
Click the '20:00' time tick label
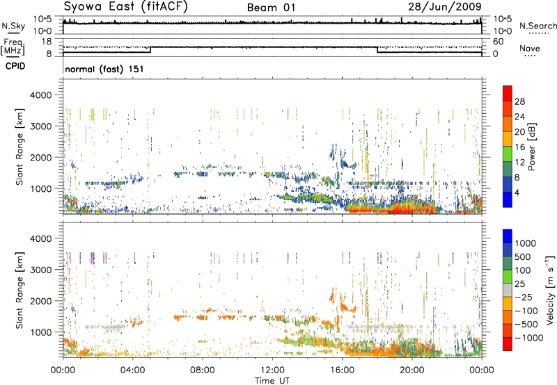click(x=411, y=370)
